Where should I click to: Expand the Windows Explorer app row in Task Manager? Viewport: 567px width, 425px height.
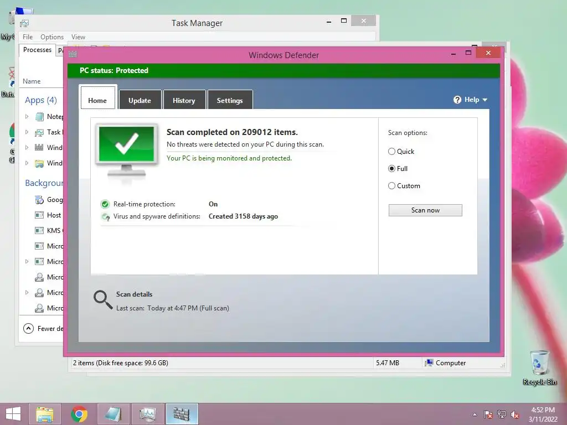(27, 163)
